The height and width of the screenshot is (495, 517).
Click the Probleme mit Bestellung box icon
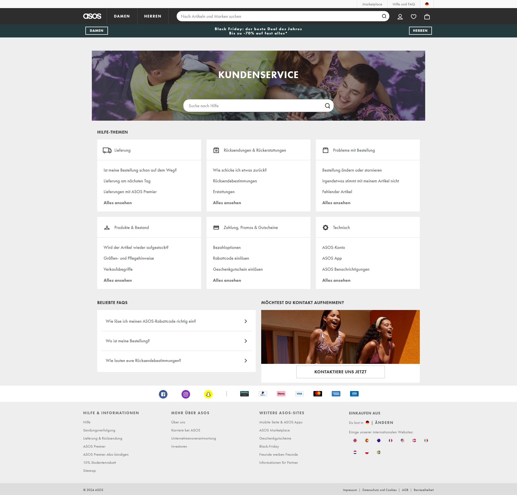pos(326,150)
